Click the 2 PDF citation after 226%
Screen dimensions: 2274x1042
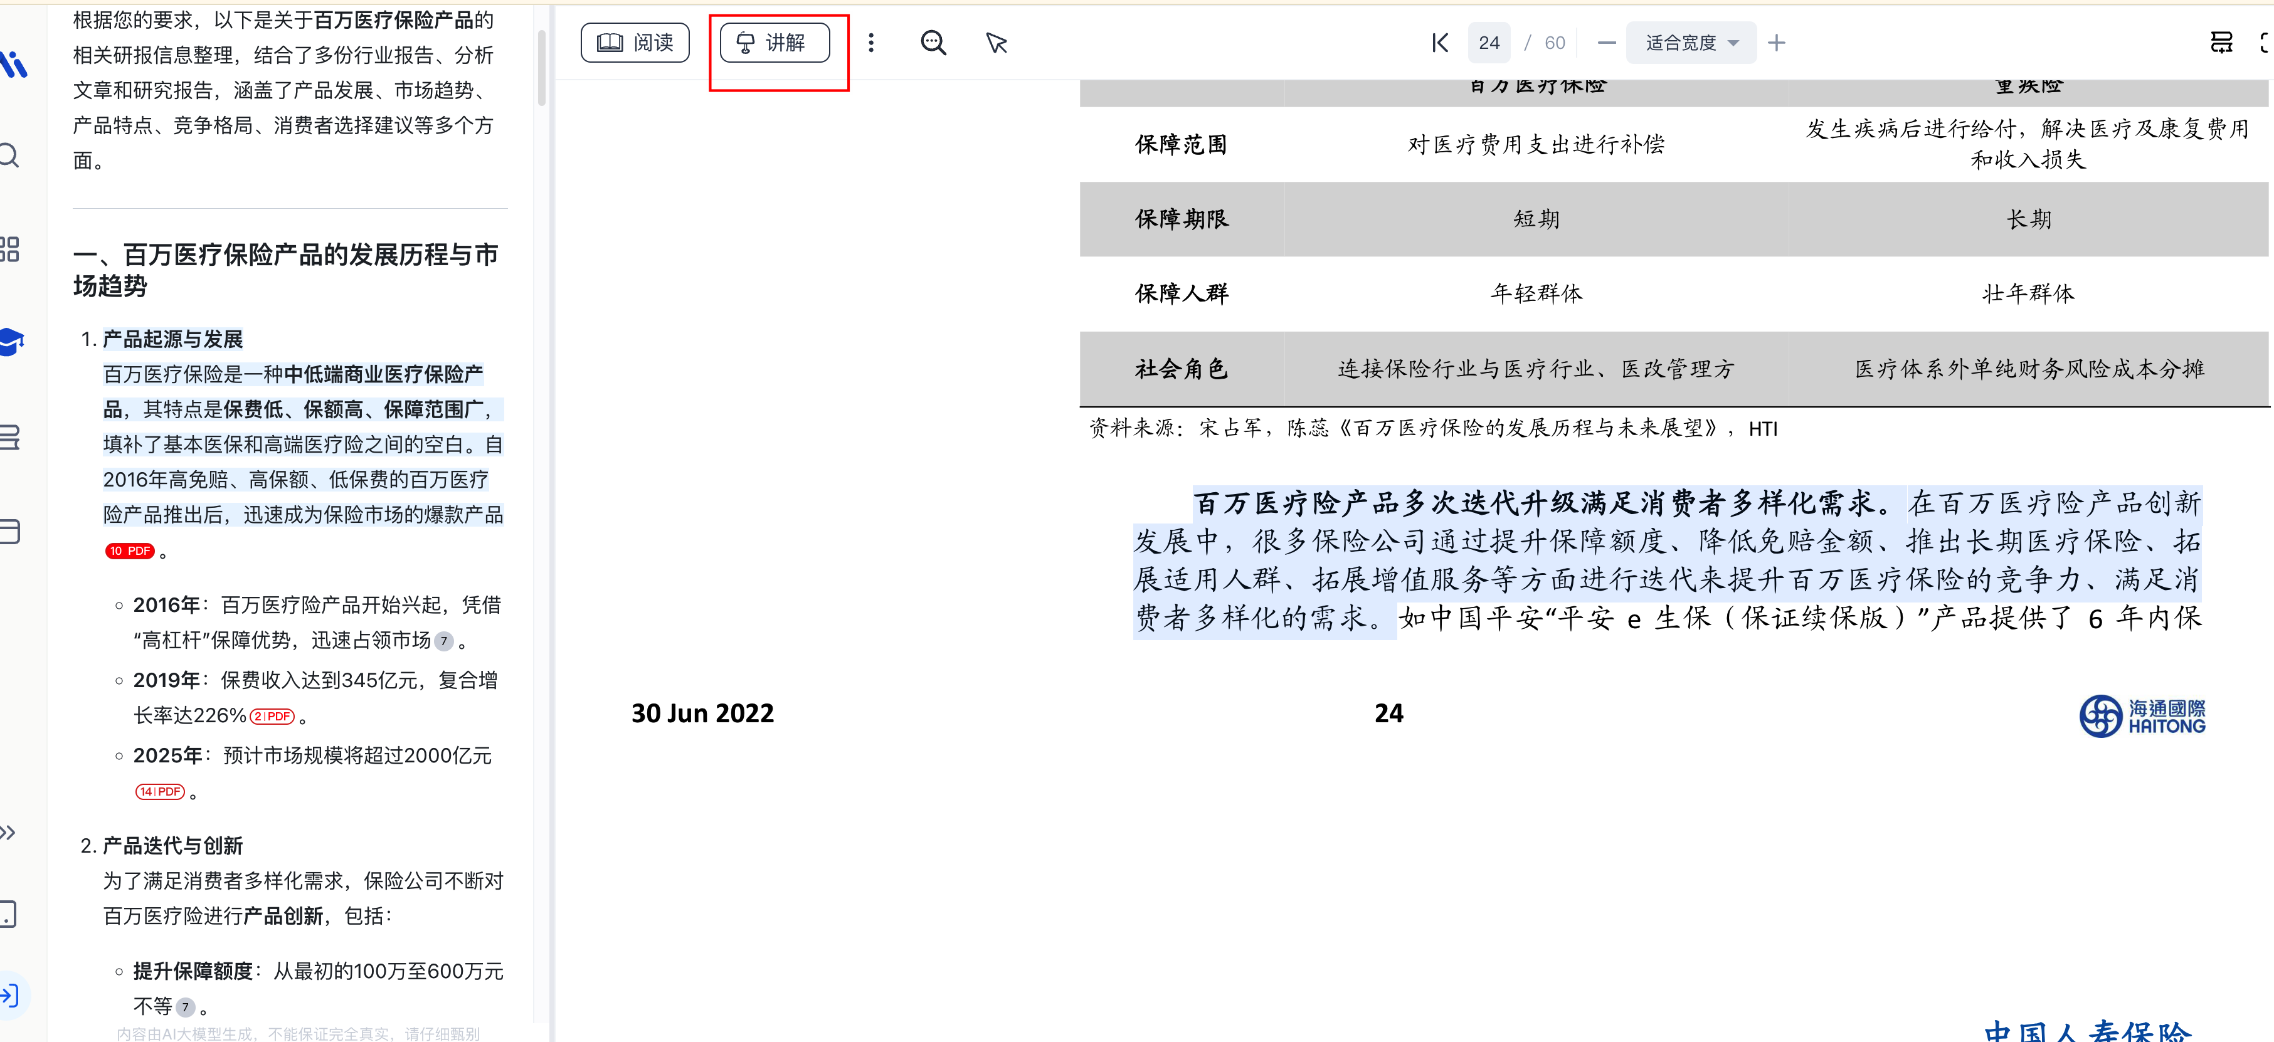(272, 717)
